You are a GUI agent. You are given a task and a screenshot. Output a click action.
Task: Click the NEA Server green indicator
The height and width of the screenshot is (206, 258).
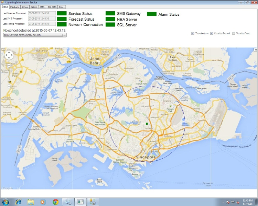(110, 19)
